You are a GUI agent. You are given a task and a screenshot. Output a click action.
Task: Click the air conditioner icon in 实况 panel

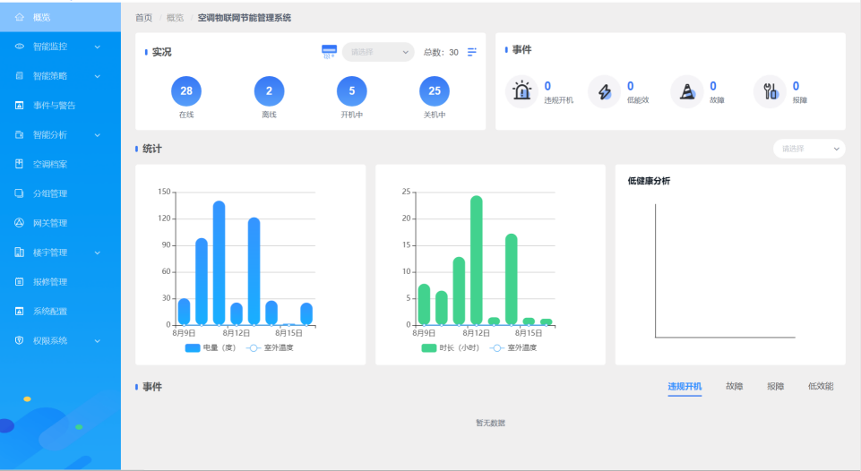click(328, 52)
